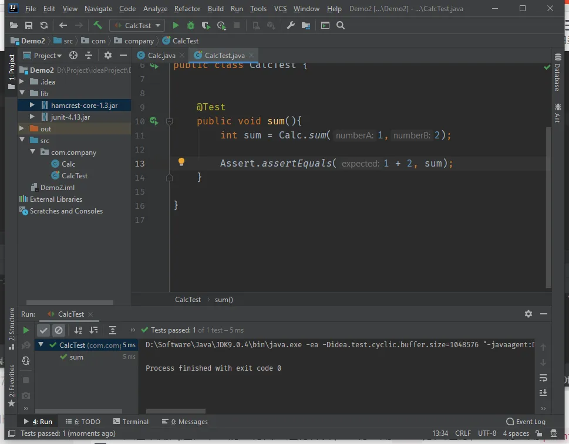Click the run test gutter icon beside sum()
The width and height of the screenshot is (569, 444).
point(153,121)
